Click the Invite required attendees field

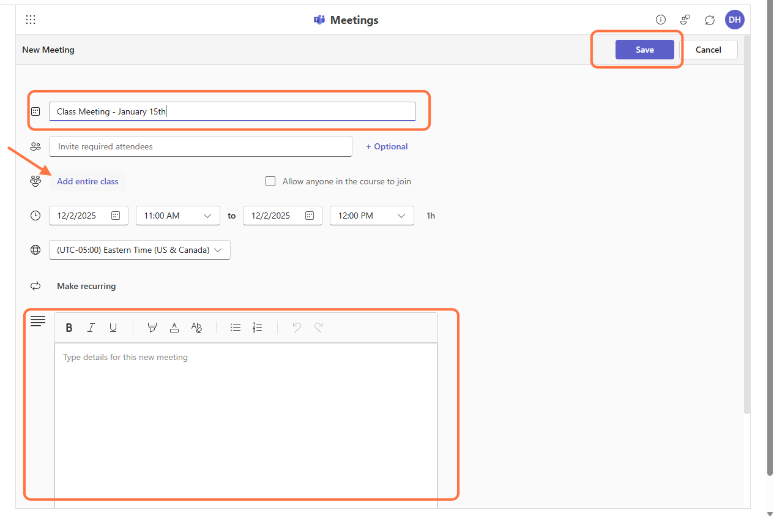pyautogui.click(x=201, y=146)
